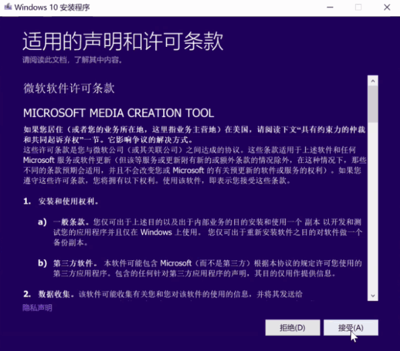Click the scrollbar down arrow in license text

coord(372,295)
